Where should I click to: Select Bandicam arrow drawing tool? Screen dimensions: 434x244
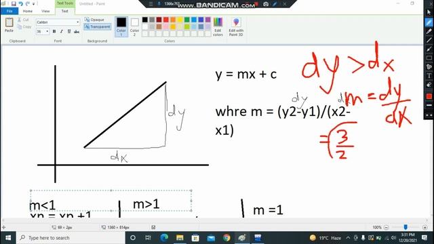(x=429, y=49)
